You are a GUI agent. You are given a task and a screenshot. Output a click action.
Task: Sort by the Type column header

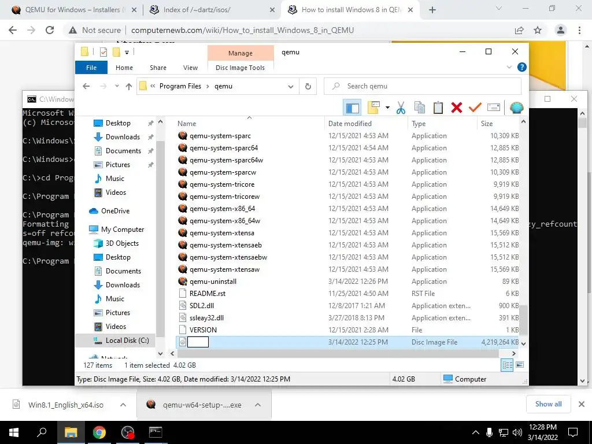click(x=419, y=124)
